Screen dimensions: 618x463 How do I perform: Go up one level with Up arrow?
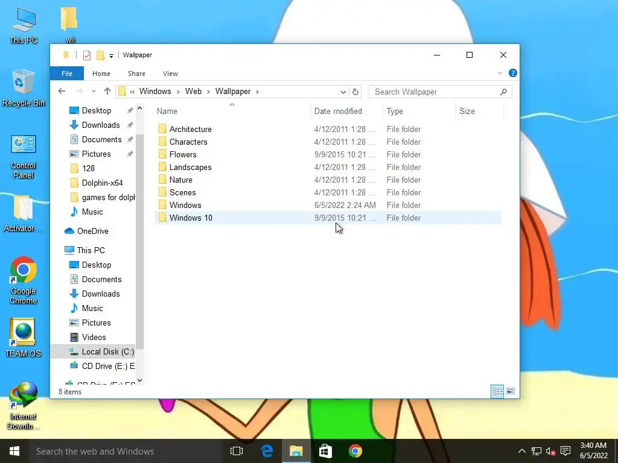click(107, 92)
